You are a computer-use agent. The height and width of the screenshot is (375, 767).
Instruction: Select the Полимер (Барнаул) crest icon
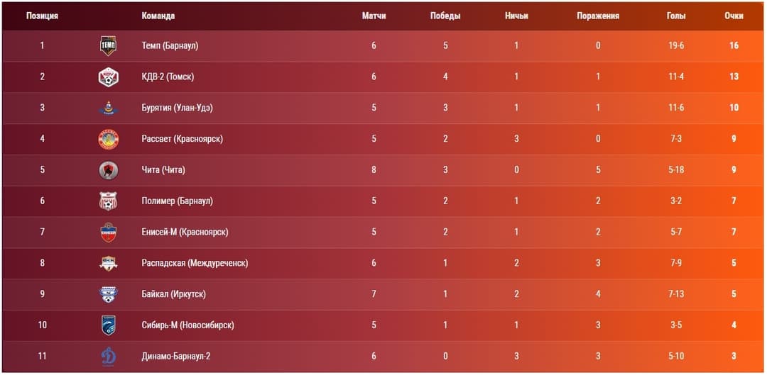[108, 201]
